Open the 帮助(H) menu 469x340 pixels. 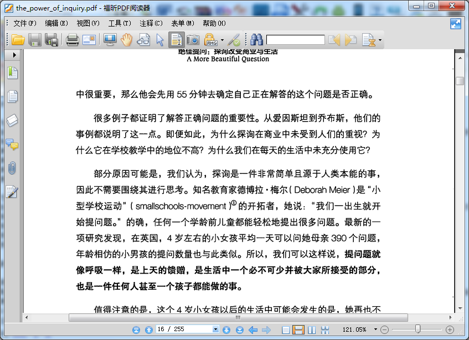(214, 23)
